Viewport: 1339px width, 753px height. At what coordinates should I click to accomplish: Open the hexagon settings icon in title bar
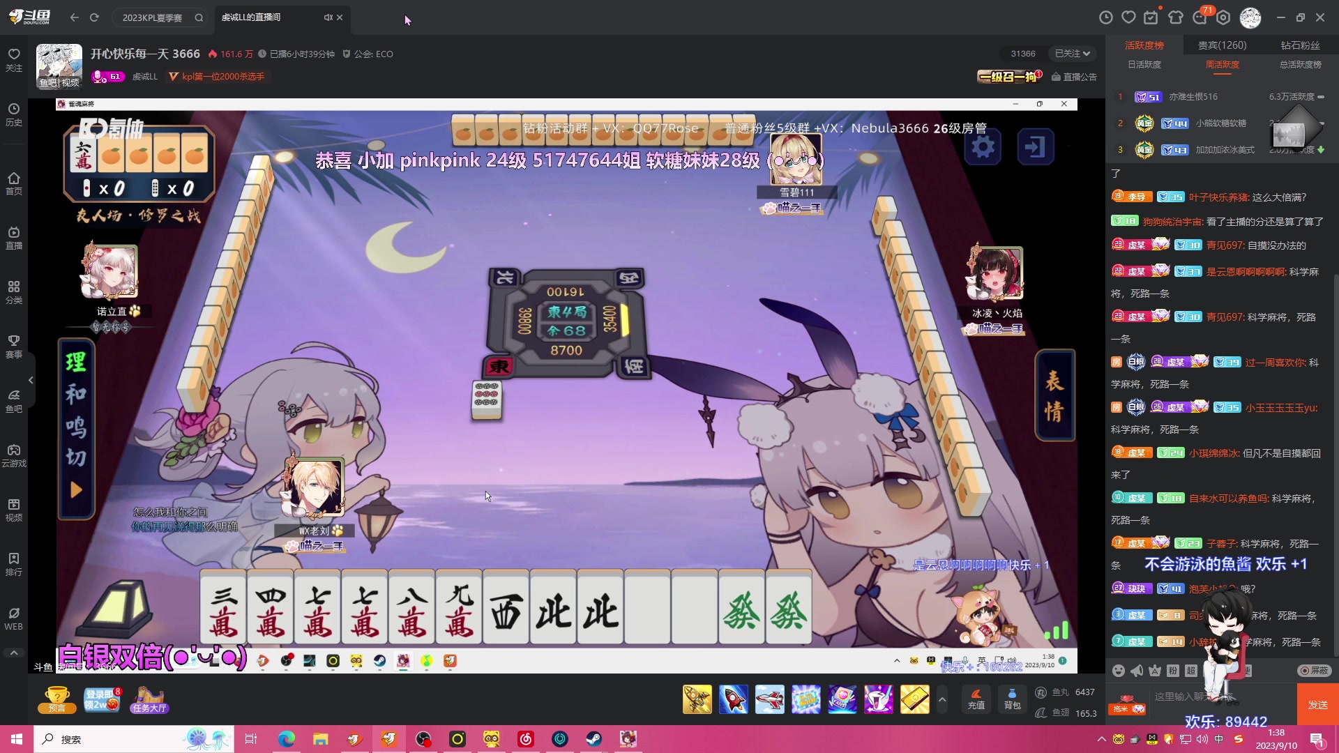(x=1224, y=17)
